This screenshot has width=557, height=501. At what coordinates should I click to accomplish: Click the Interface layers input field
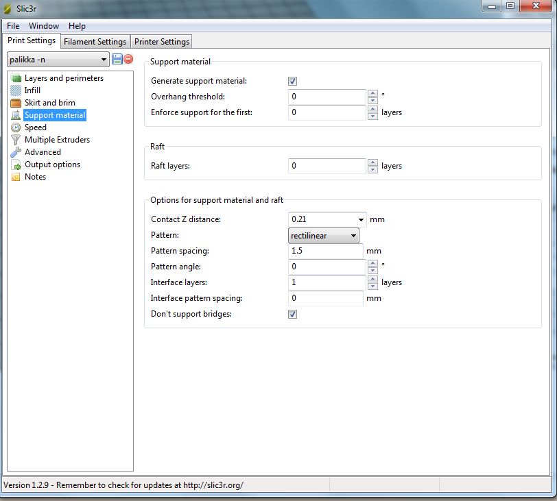[x=327, y=282]
